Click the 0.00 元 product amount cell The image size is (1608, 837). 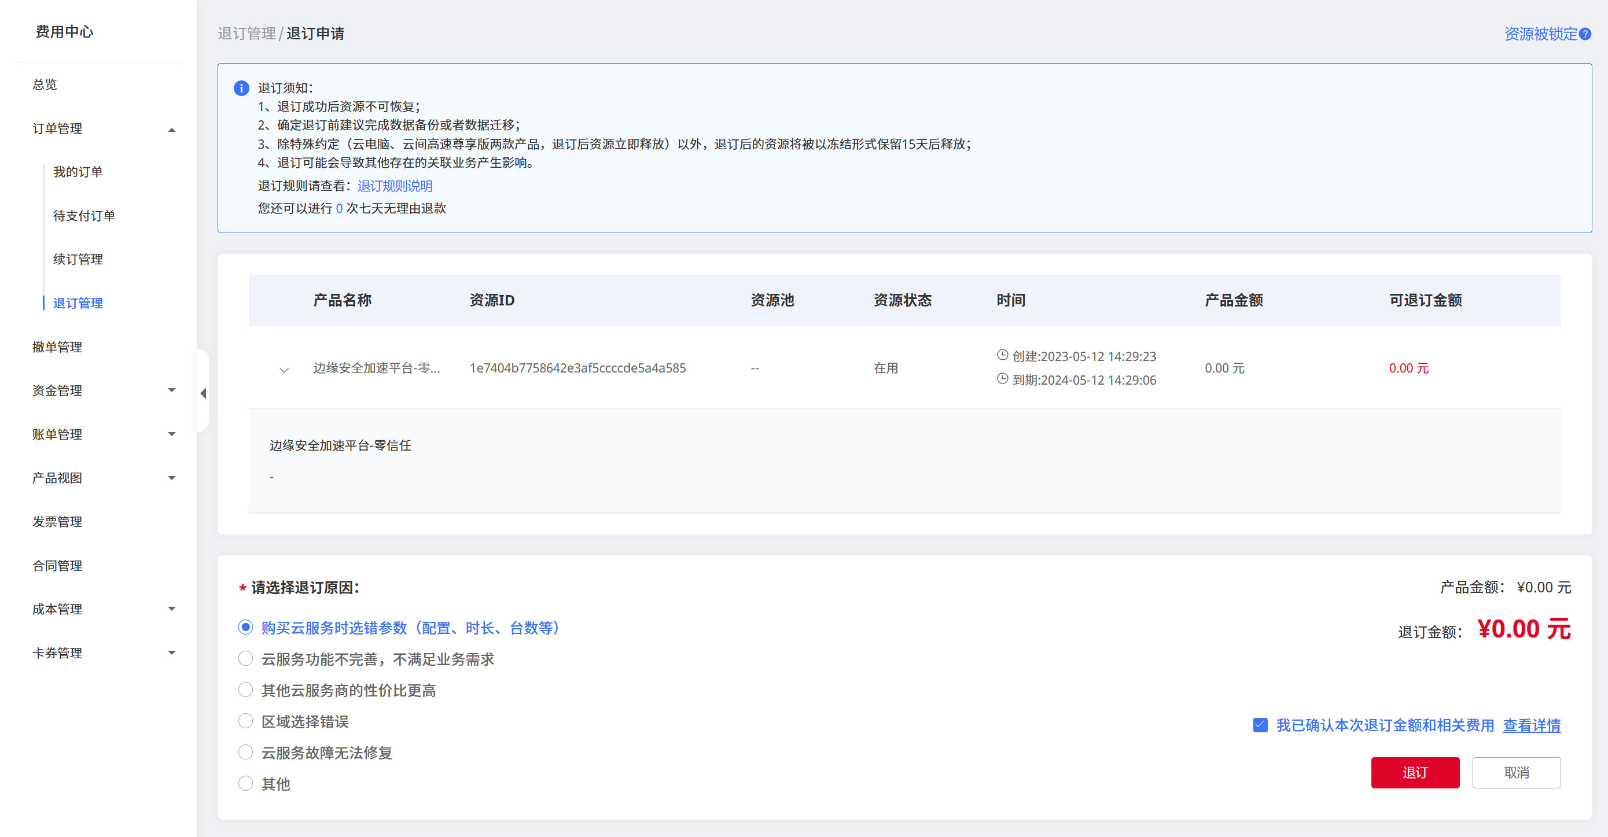(x=1224, y=368)
